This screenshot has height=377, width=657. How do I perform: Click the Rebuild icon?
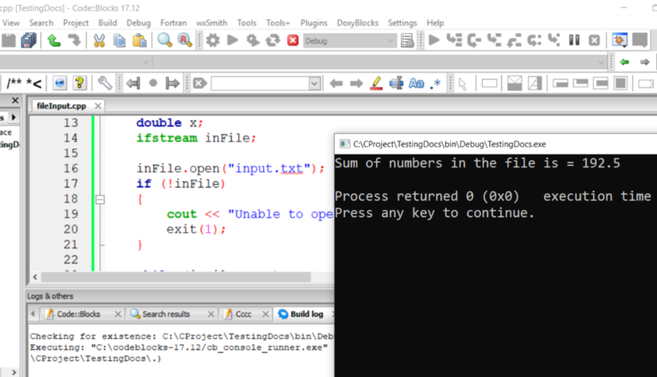273,41
